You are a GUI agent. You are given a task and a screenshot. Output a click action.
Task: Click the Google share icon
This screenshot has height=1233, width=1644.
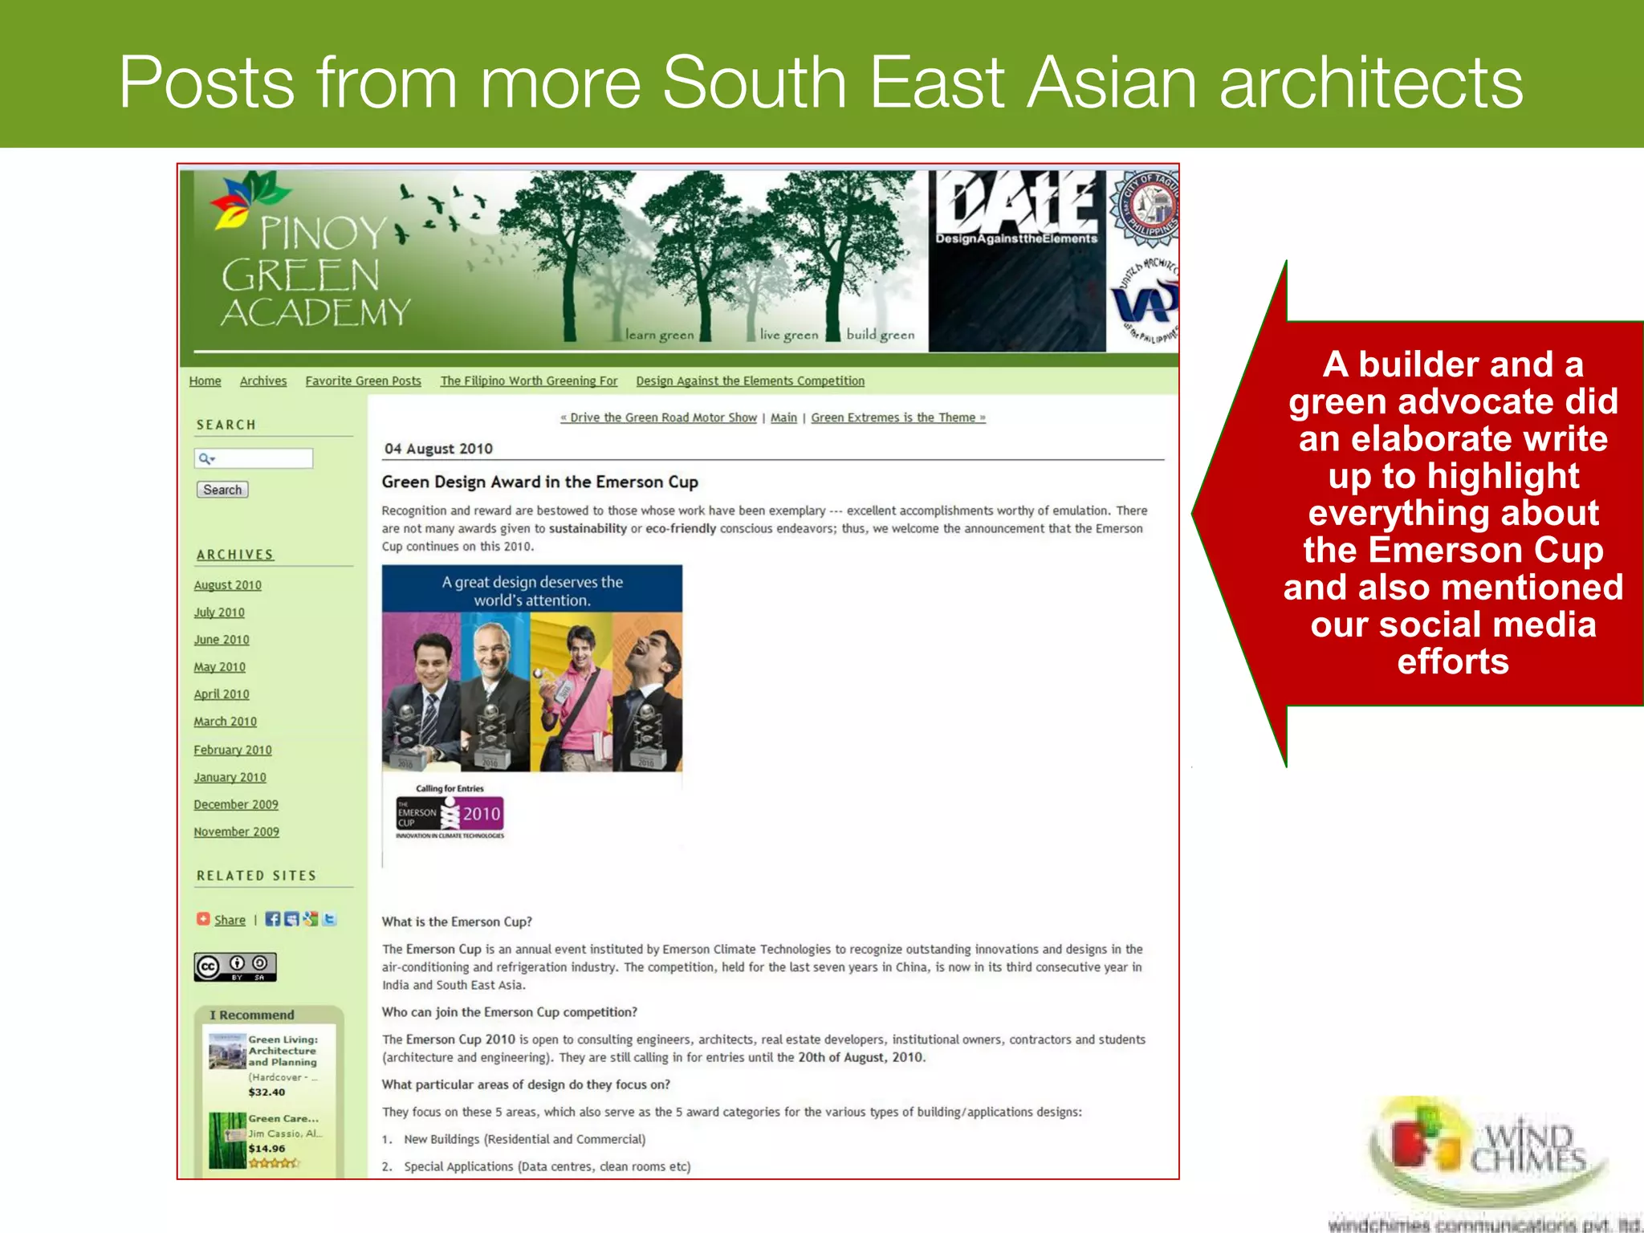(x=311, y=919)
